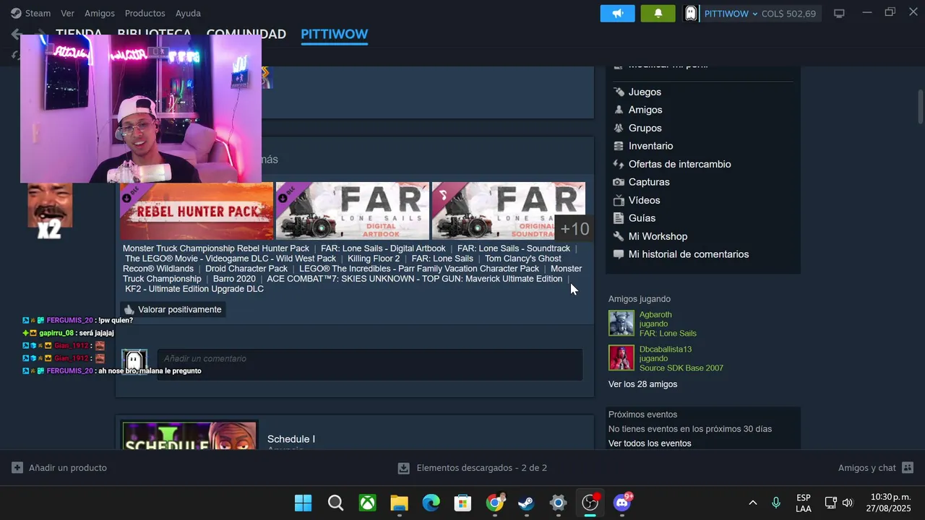The image size is (925, 520).
Task: Open Ver los 28 amigos link
Action: click(642, 384)
